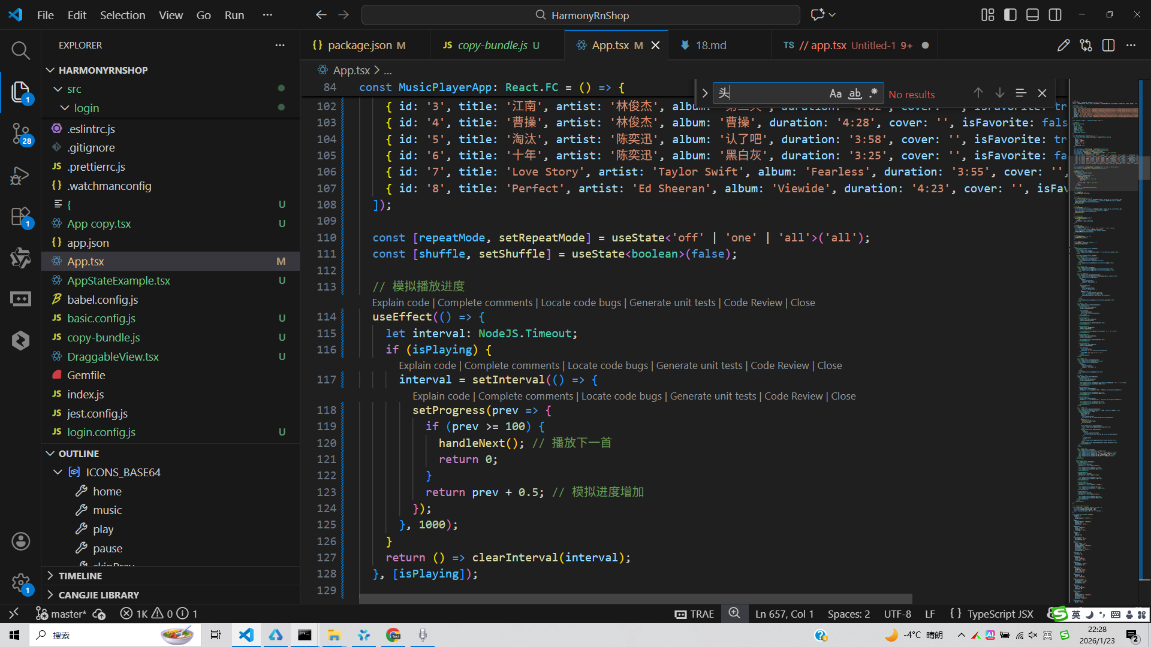Open Run and Debug view
Viewport: 1151px width, 647px height.
[x=20, y=176]
